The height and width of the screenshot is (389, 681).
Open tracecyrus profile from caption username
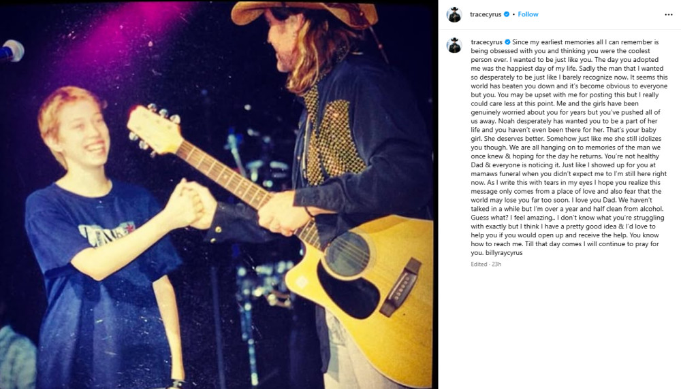click(486, 42)
